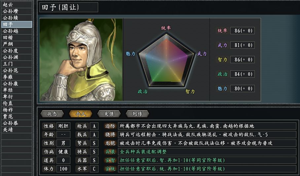The width and height of the screenshot is (300, 176).
Task: Choose 公孙瓒 from the officer list
Action: [11, 11]
